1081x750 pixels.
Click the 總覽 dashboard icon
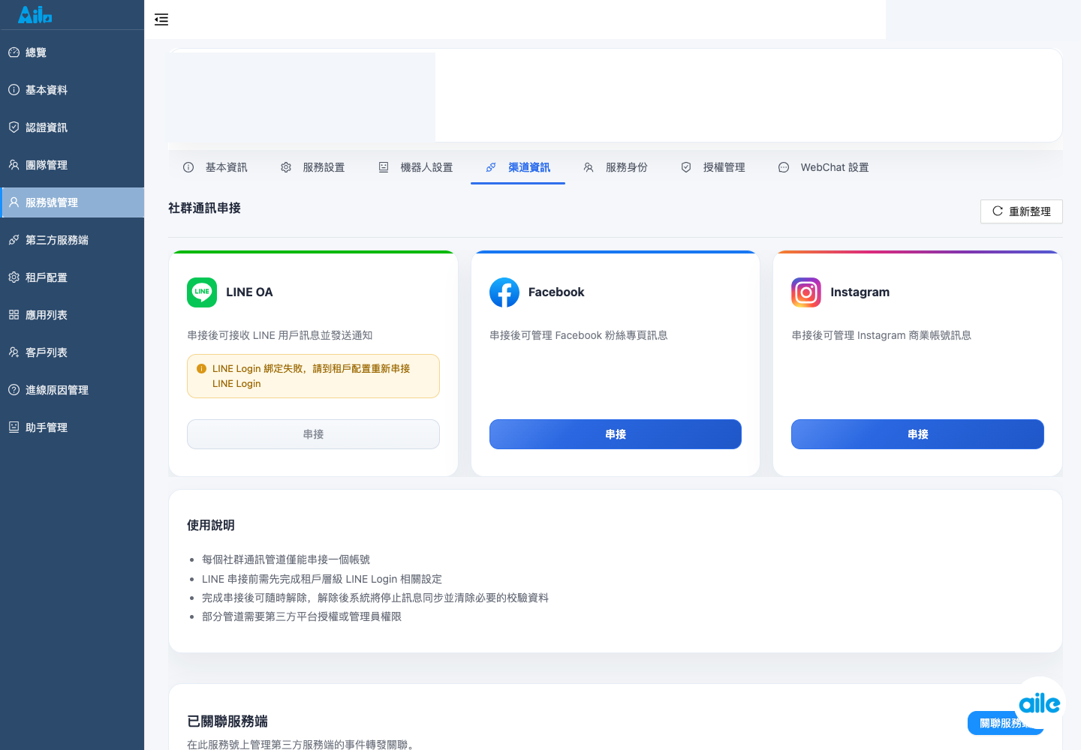tap(14, 52)
